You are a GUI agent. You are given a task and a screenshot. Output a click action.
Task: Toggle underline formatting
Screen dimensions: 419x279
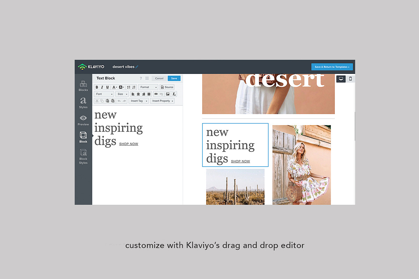click(x=108, y=87)
